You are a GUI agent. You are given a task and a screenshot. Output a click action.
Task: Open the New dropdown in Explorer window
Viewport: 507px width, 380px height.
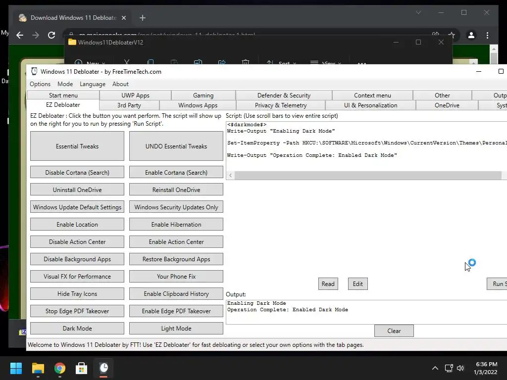click(90, 63)
